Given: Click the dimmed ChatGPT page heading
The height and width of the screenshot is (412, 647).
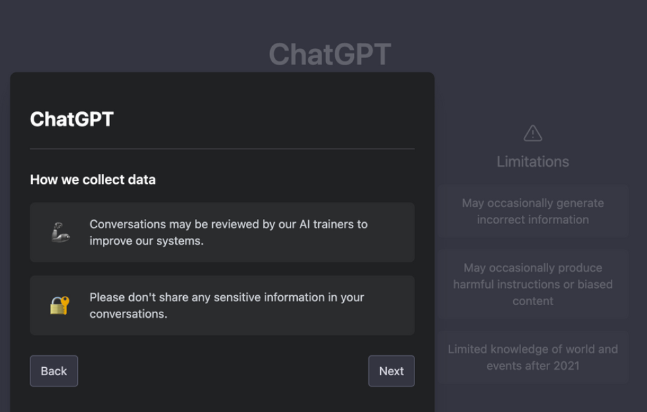Looking at the screenshot, I should (329, 54).
